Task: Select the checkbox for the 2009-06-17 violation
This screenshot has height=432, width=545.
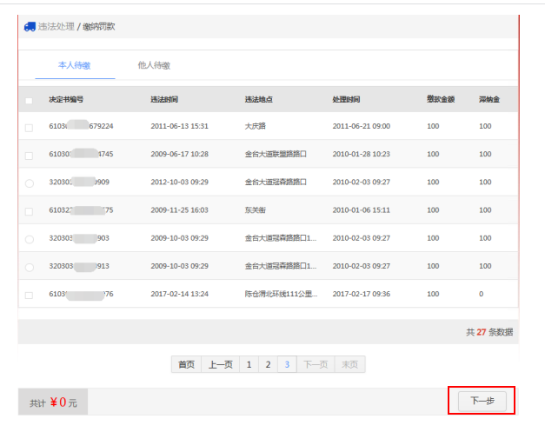Action: tap(29, 155)
